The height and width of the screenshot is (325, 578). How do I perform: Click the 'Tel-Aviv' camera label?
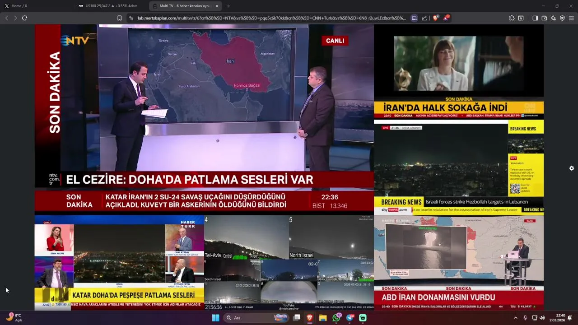[x=213, y=255]
